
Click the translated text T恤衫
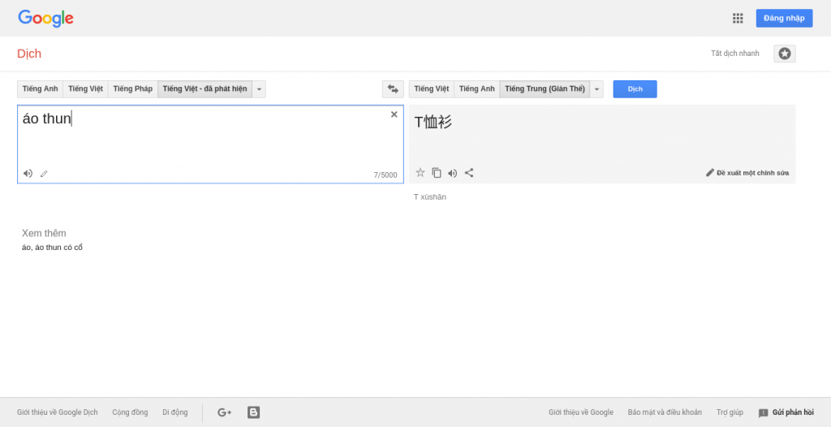(x=433, y=123)
